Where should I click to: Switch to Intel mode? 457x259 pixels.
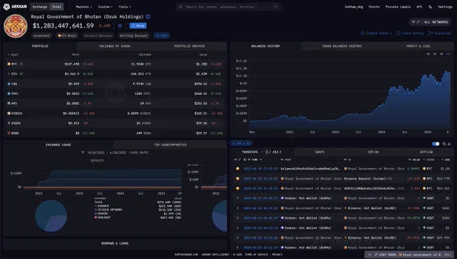pyautogui.click(x=56, y=7)
